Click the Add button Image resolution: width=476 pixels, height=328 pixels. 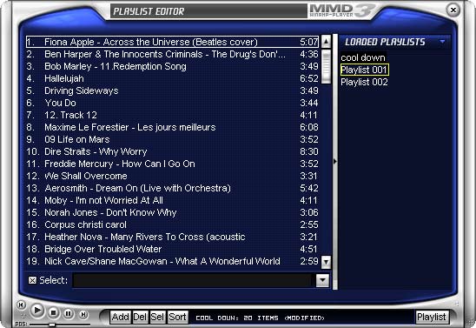point(121,317)
